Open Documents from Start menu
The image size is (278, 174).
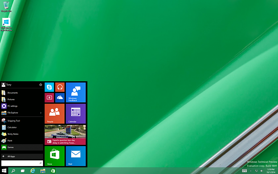(x=22, y=93)
